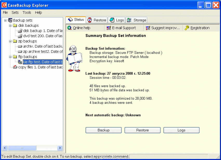The height and width of the screenshot is (160, 221).
Task: Click the dvd test 200 drive icon
Action: (20, 36)
